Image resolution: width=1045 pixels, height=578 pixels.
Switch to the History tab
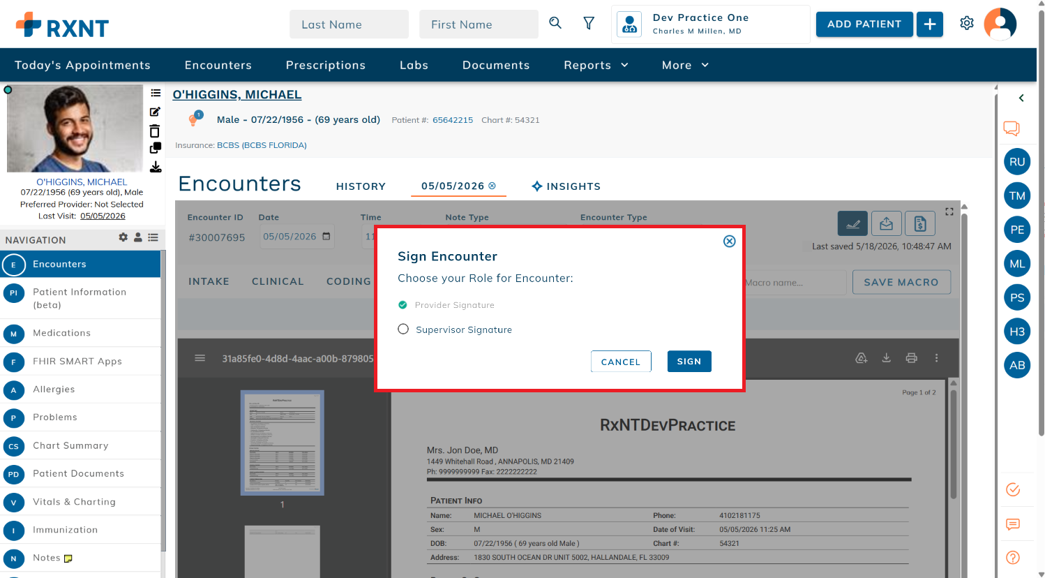coord(361,186)
